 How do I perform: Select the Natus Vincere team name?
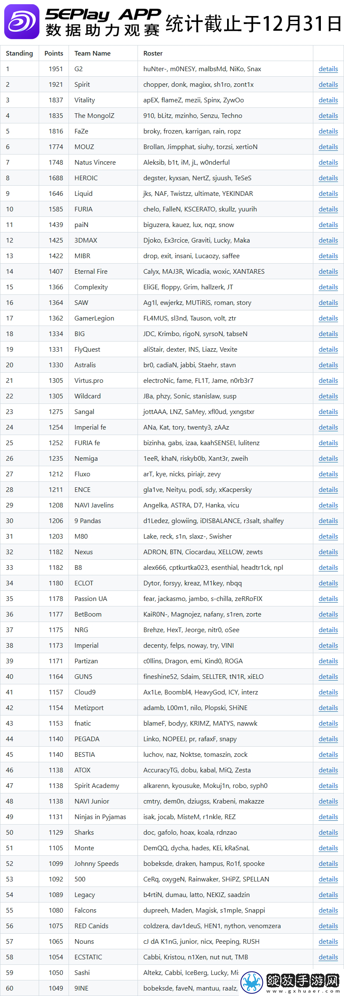(95, 163)
